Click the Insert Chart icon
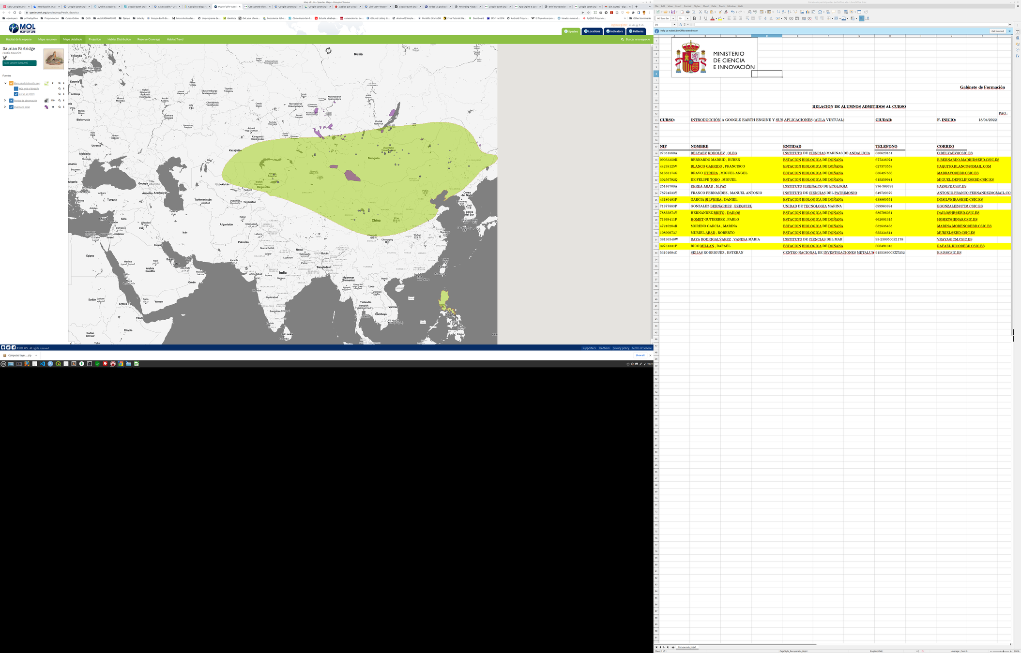This screenshot has width=1021, height=653. [x=808, y=12]
